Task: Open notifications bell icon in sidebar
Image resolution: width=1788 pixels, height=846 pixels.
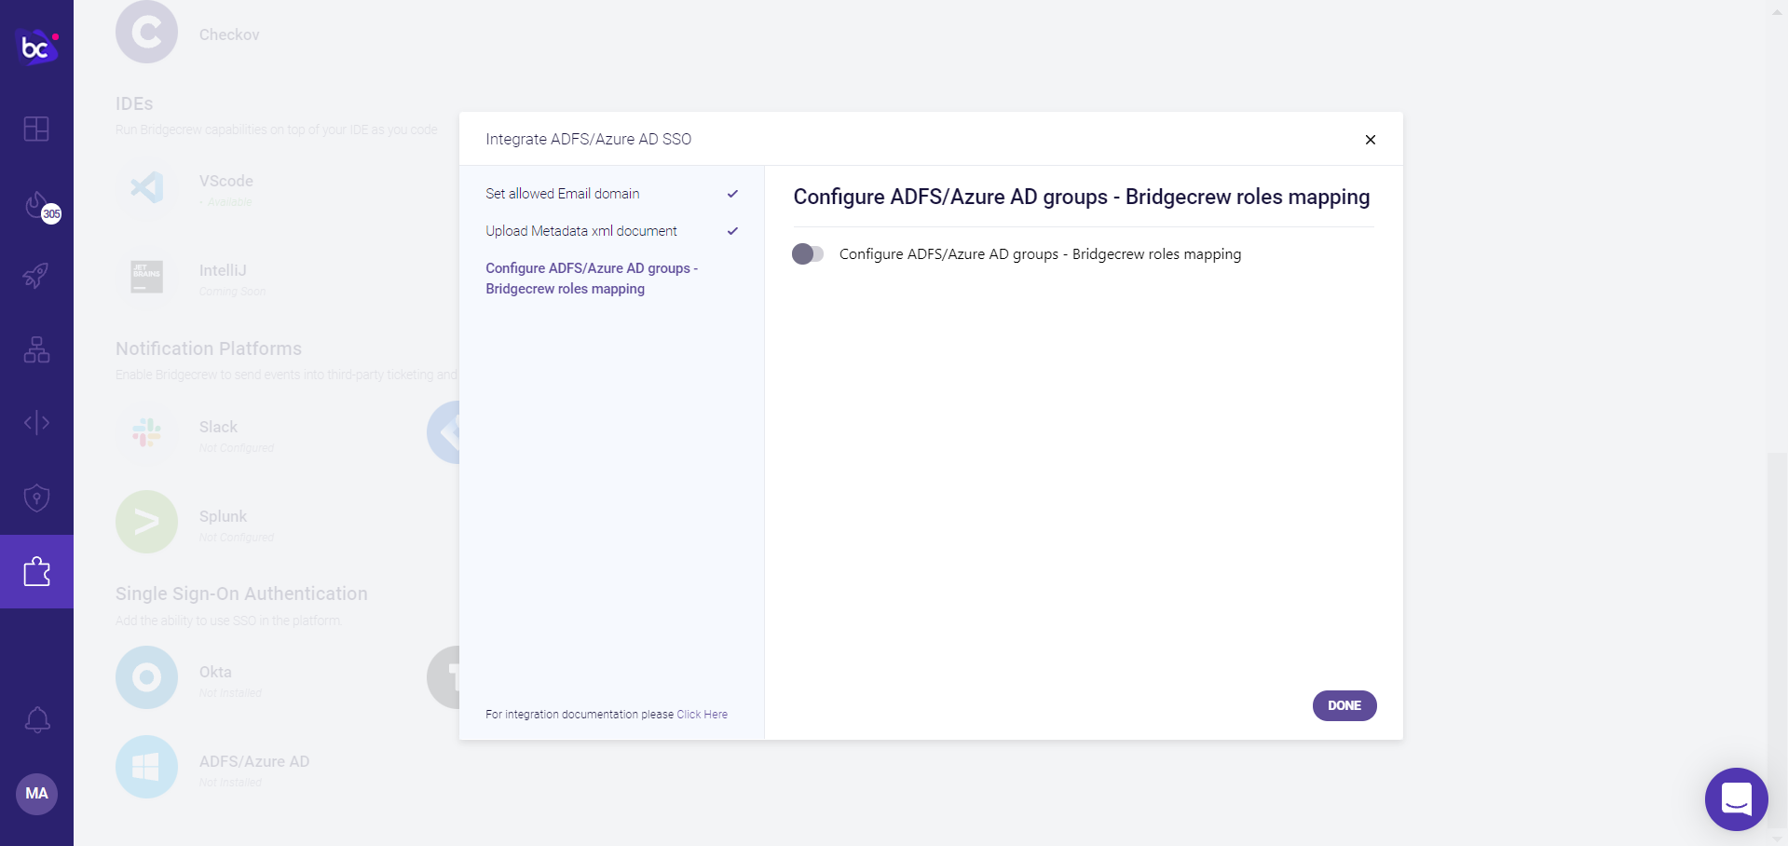Action: pos(36,719)
